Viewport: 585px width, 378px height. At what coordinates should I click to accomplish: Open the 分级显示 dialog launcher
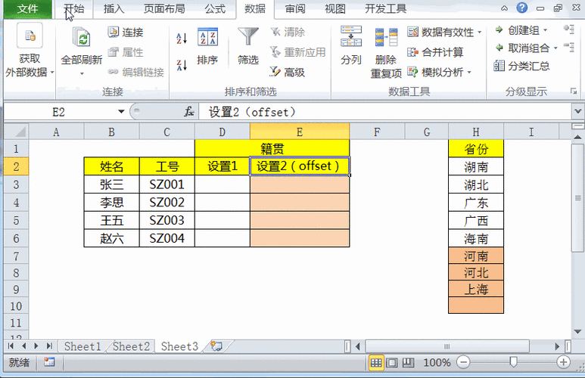click(x=574, y=91)
